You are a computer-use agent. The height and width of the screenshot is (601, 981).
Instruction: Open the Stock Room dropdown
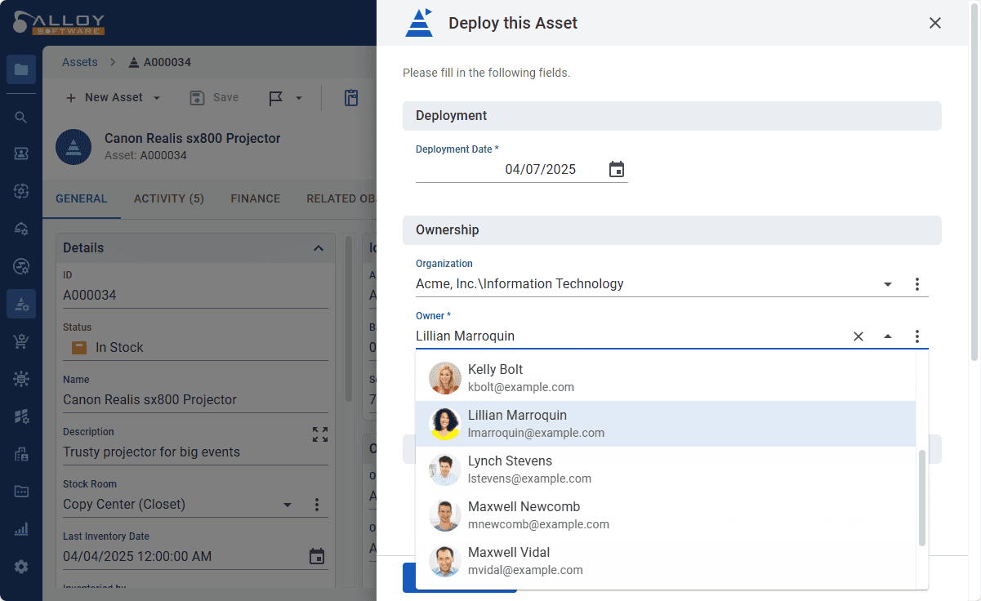tap(288, 505)
